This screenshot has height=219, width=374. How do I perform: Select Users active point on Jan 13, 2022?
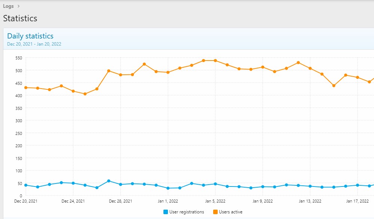[x=310, y=68]
